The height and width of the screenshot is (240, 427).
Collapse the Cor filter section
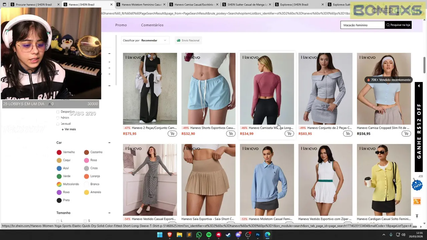coord(109,143)
